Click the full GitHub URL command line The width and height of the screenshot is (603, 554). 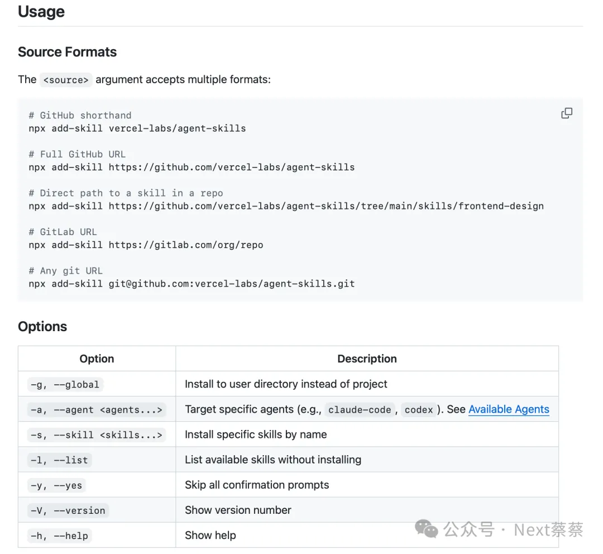click(192, 167)
